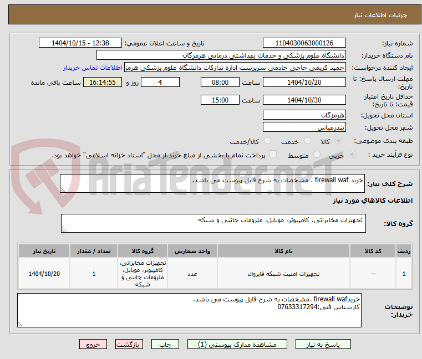Click the واحد شمارش column header
The height and width of the screenshot is (359, 422).
(x=192, y=251)
